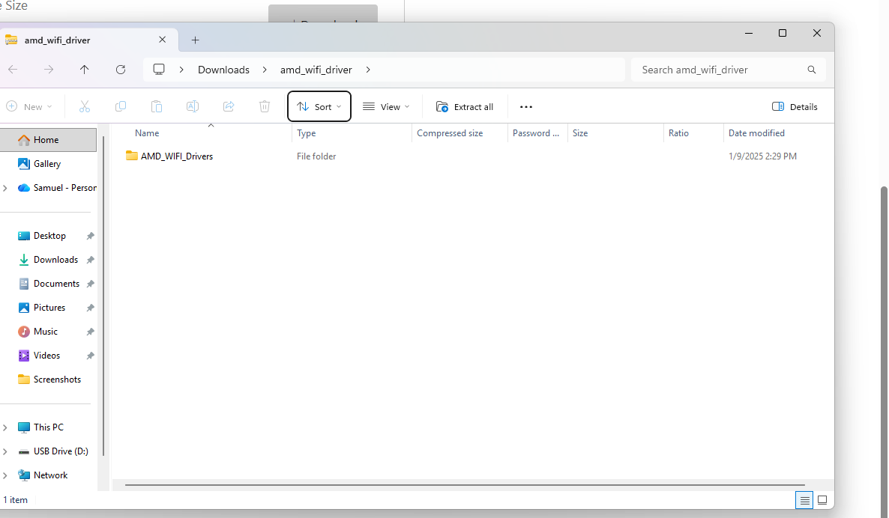Click Extract all button

pyautogui.click(x=464, y=106)
